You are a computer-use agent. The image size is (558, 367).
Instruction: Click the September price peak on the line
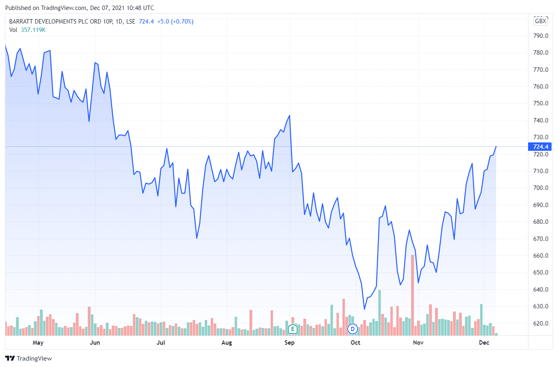[x=289, y=116]
